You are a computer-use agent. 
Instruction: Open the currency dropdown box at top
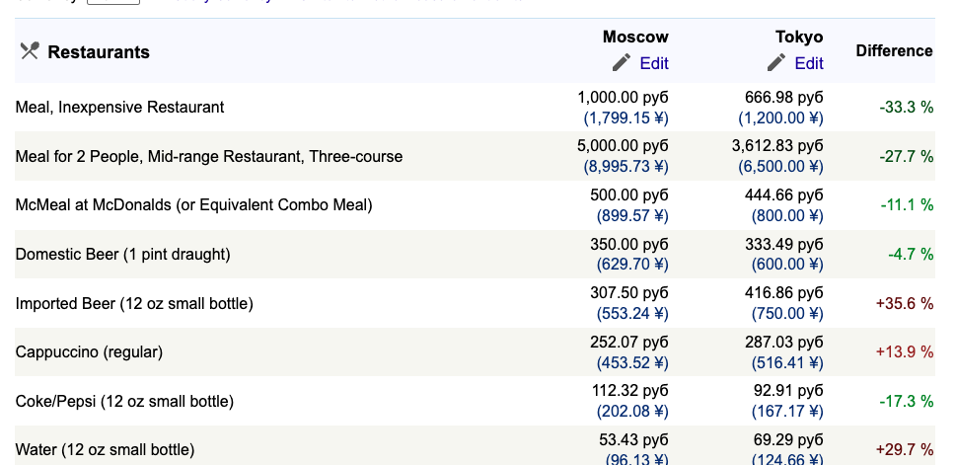click(113, 2)
